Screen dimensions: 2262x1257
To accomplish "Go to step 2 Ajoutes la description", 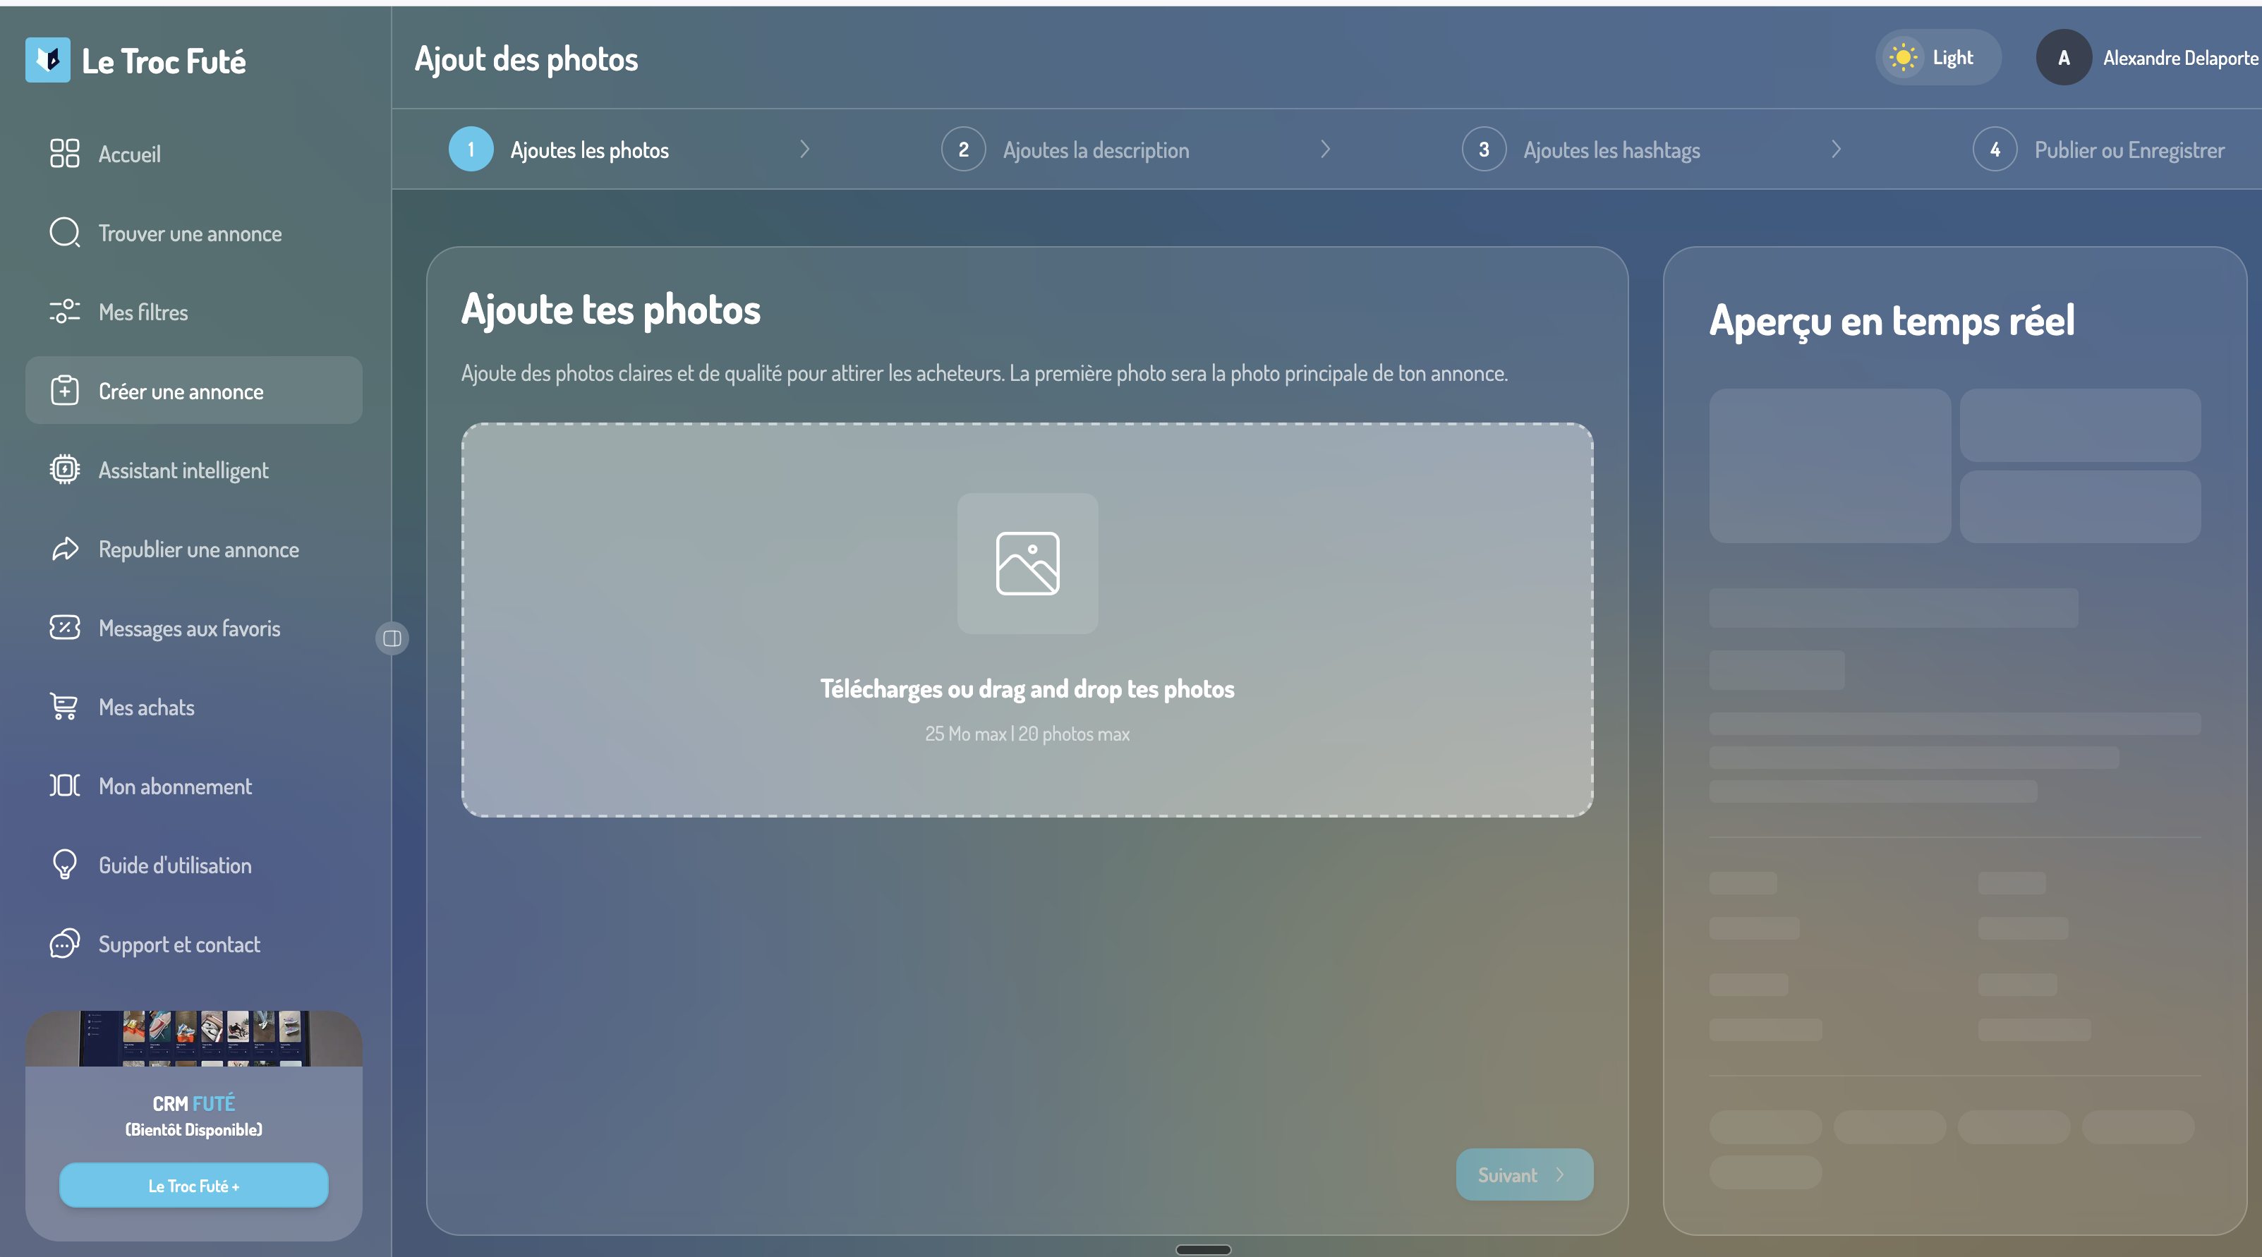I will click(1065, 150).
